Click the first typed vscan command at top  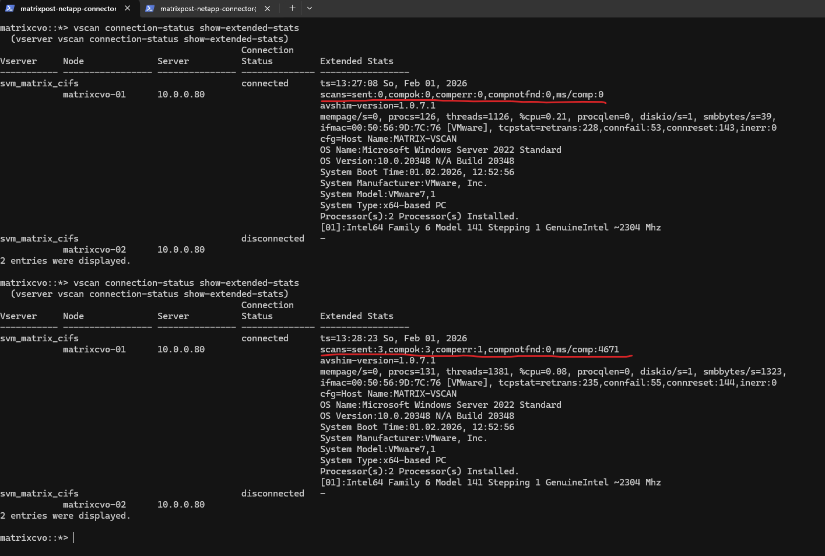[186, 28]
